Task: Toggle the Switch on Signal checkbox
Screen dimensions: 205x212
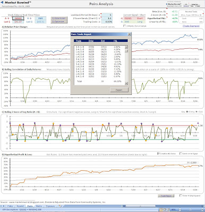Action: (181, 154)
